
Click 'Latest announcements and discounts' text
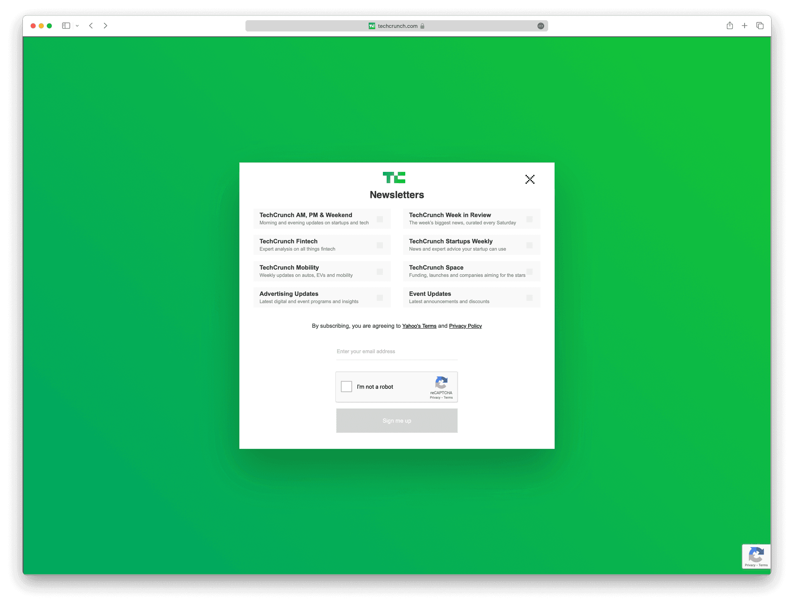click(449, 302)
